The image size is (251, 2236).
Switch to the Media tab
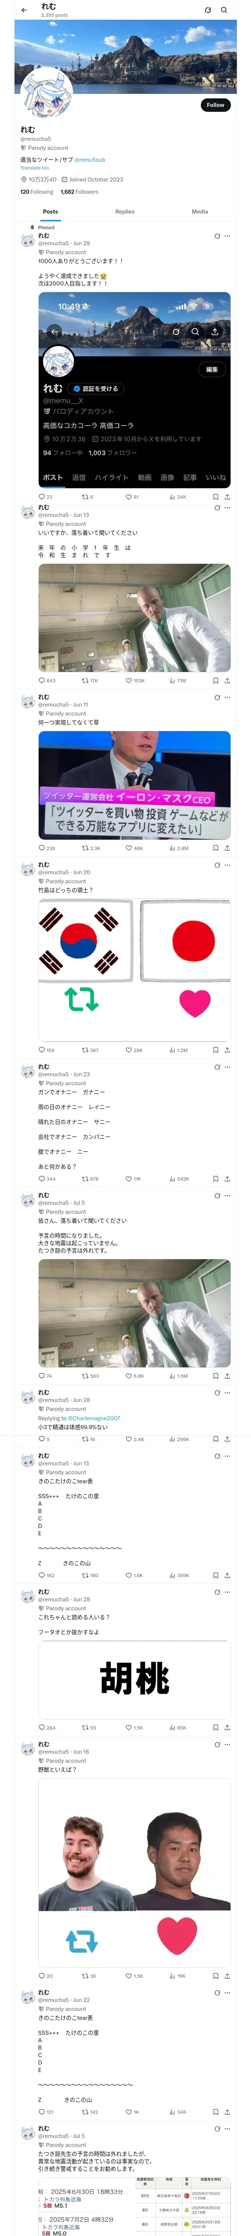pos(200,212)
